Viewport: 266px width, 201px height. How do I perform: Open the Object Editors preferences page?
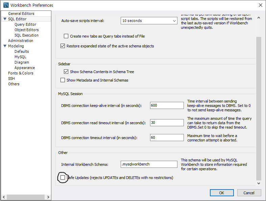(27, 30)
